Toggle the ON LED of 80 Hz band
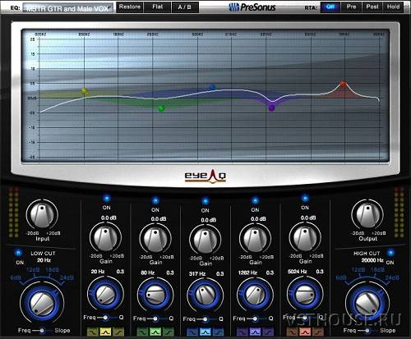Image resolution: width=411 pixels, height=339 pixels. tap(155, 200)
